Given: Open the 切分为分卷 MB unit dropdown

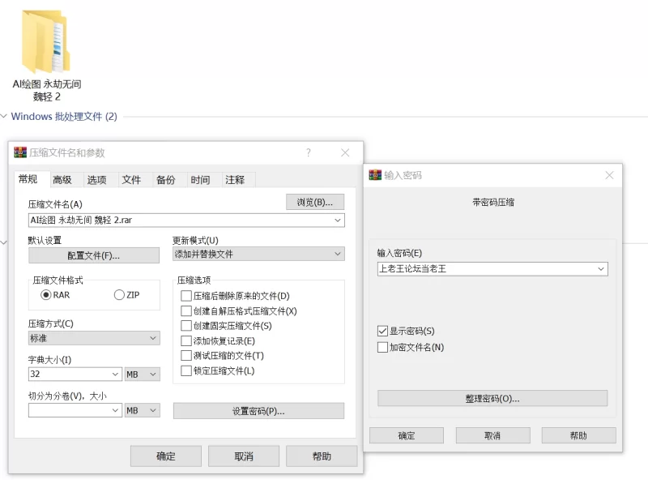Looking at the screenshot, I should [143, 410].
